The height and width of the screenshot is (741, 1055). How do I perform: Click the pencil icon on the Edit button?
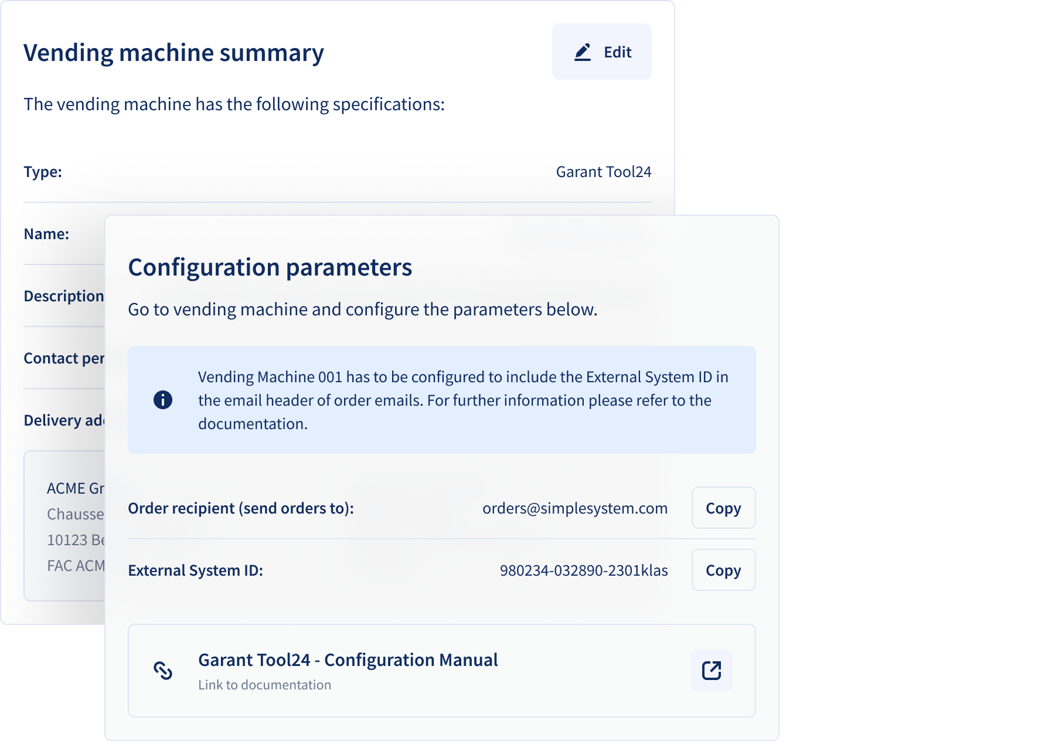click(583, 52)
